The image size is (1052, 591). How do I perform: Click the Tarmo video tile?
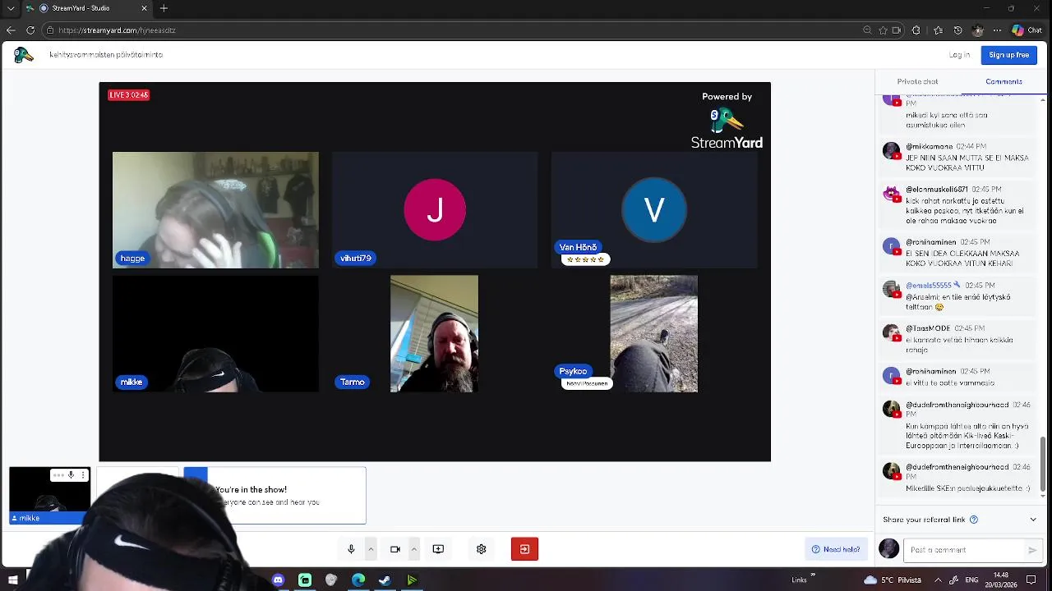[x=434, y=334]
